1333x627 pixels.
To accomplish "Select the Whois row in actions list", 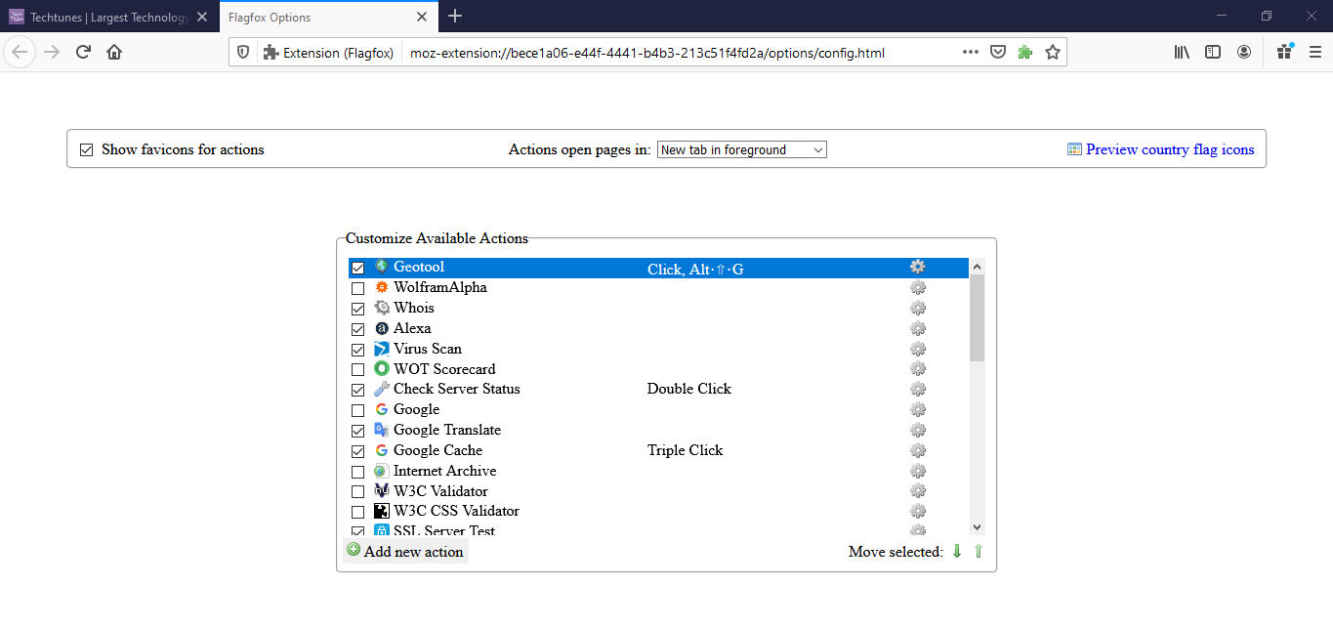I will (x=658, y=308).
